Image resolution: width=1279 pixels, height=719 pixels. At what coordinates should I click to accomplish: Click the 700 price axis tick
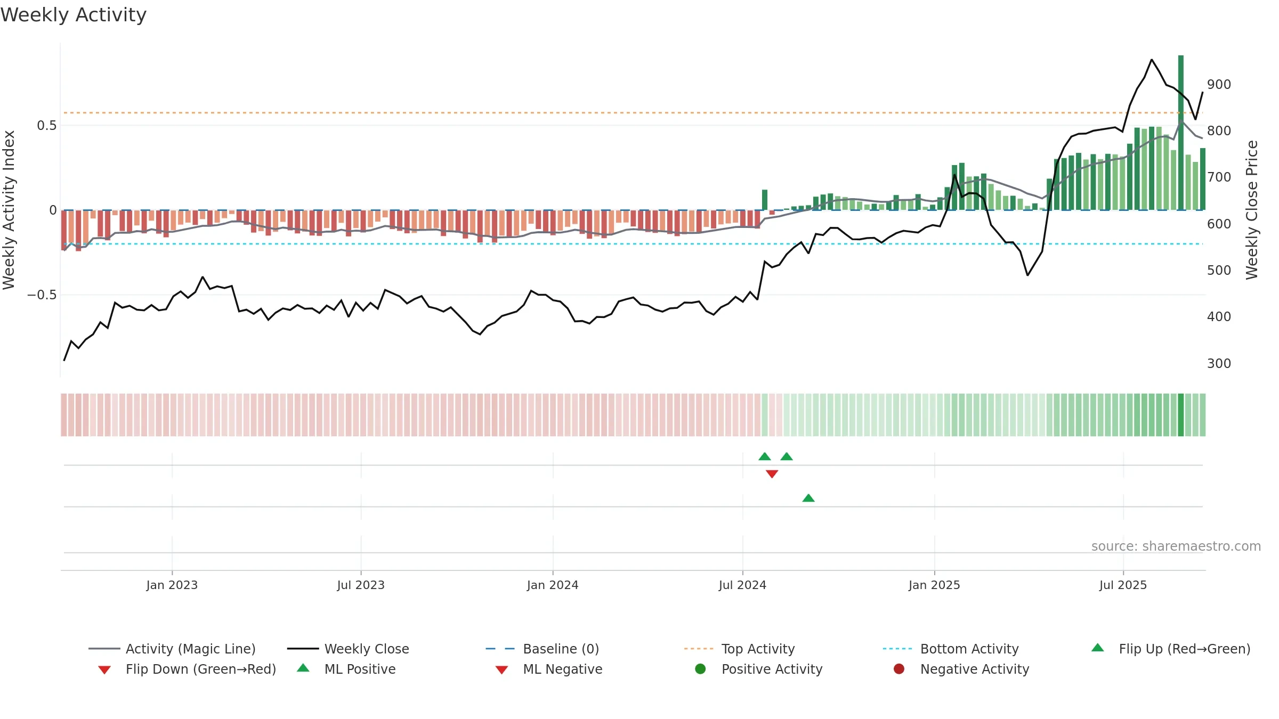1219,177
